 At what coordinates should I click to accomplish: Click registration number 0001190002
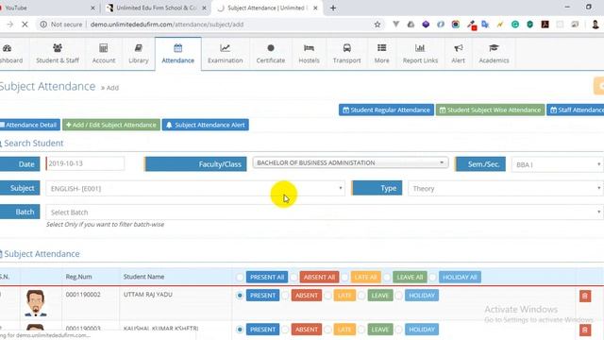[83, 295]
